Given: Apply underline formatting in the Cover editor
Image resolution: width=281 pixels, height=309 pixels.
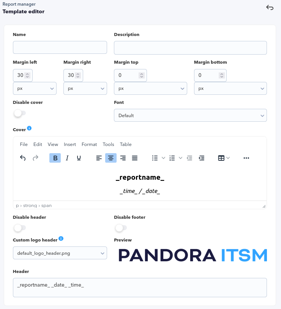Looking at the screenshot, I should point(79,158).
